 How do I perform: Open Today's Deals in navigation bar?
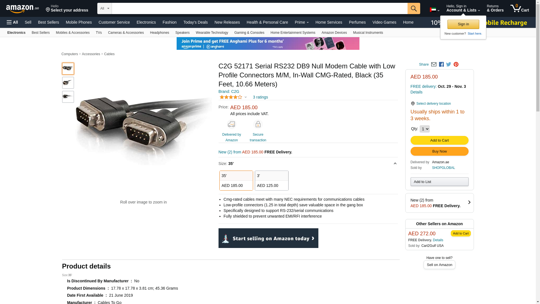[195, 22]
